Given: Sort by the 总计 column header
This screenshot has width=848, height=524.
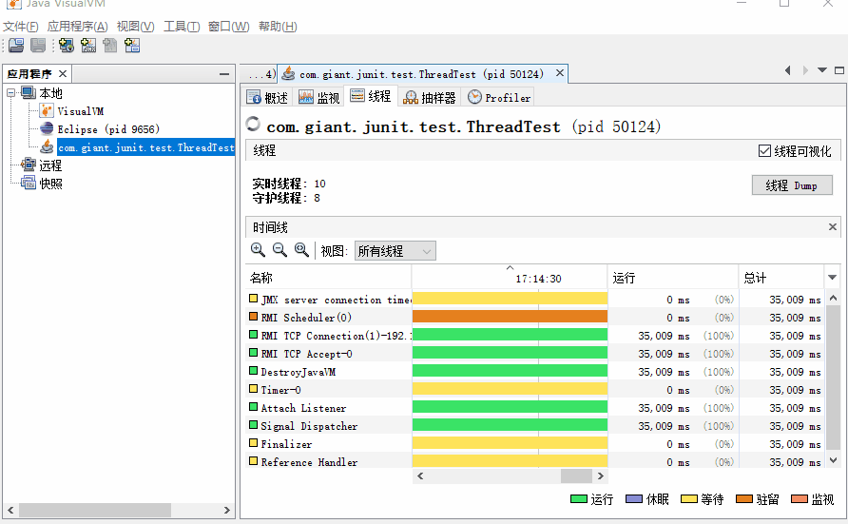Looking at the screenshot, I should 781,278.
